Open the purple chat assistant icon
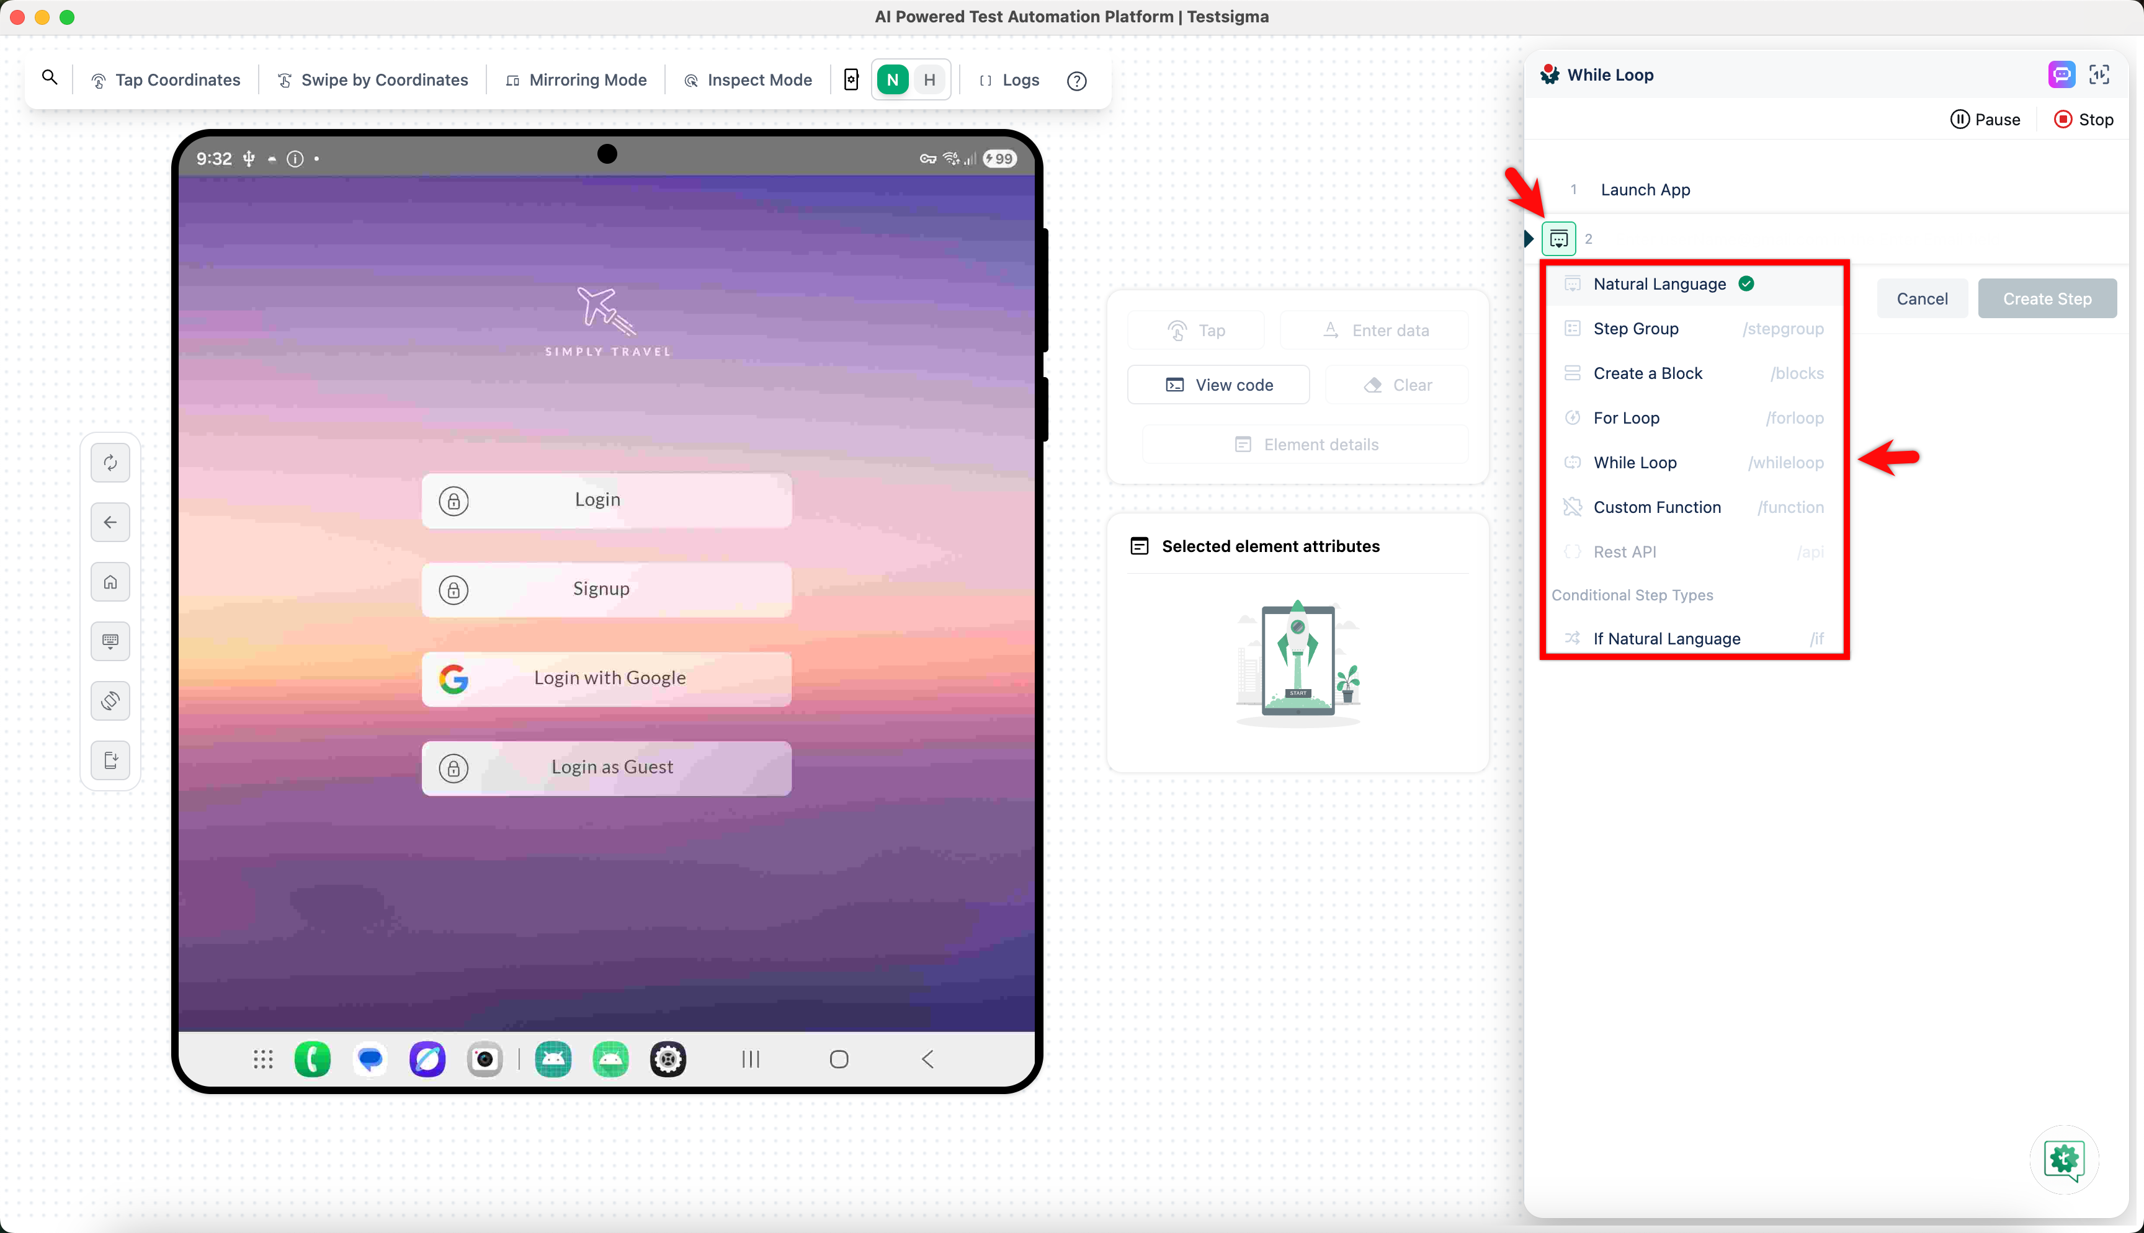The width and height of the screenshot is (2144, 1233). 2061,74
